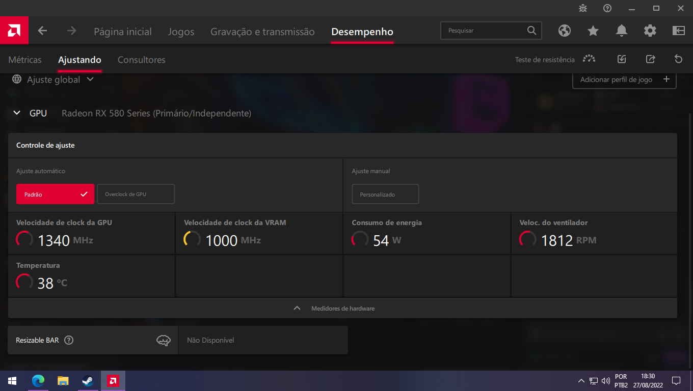Switch to Métricas sub-tab

25,60
